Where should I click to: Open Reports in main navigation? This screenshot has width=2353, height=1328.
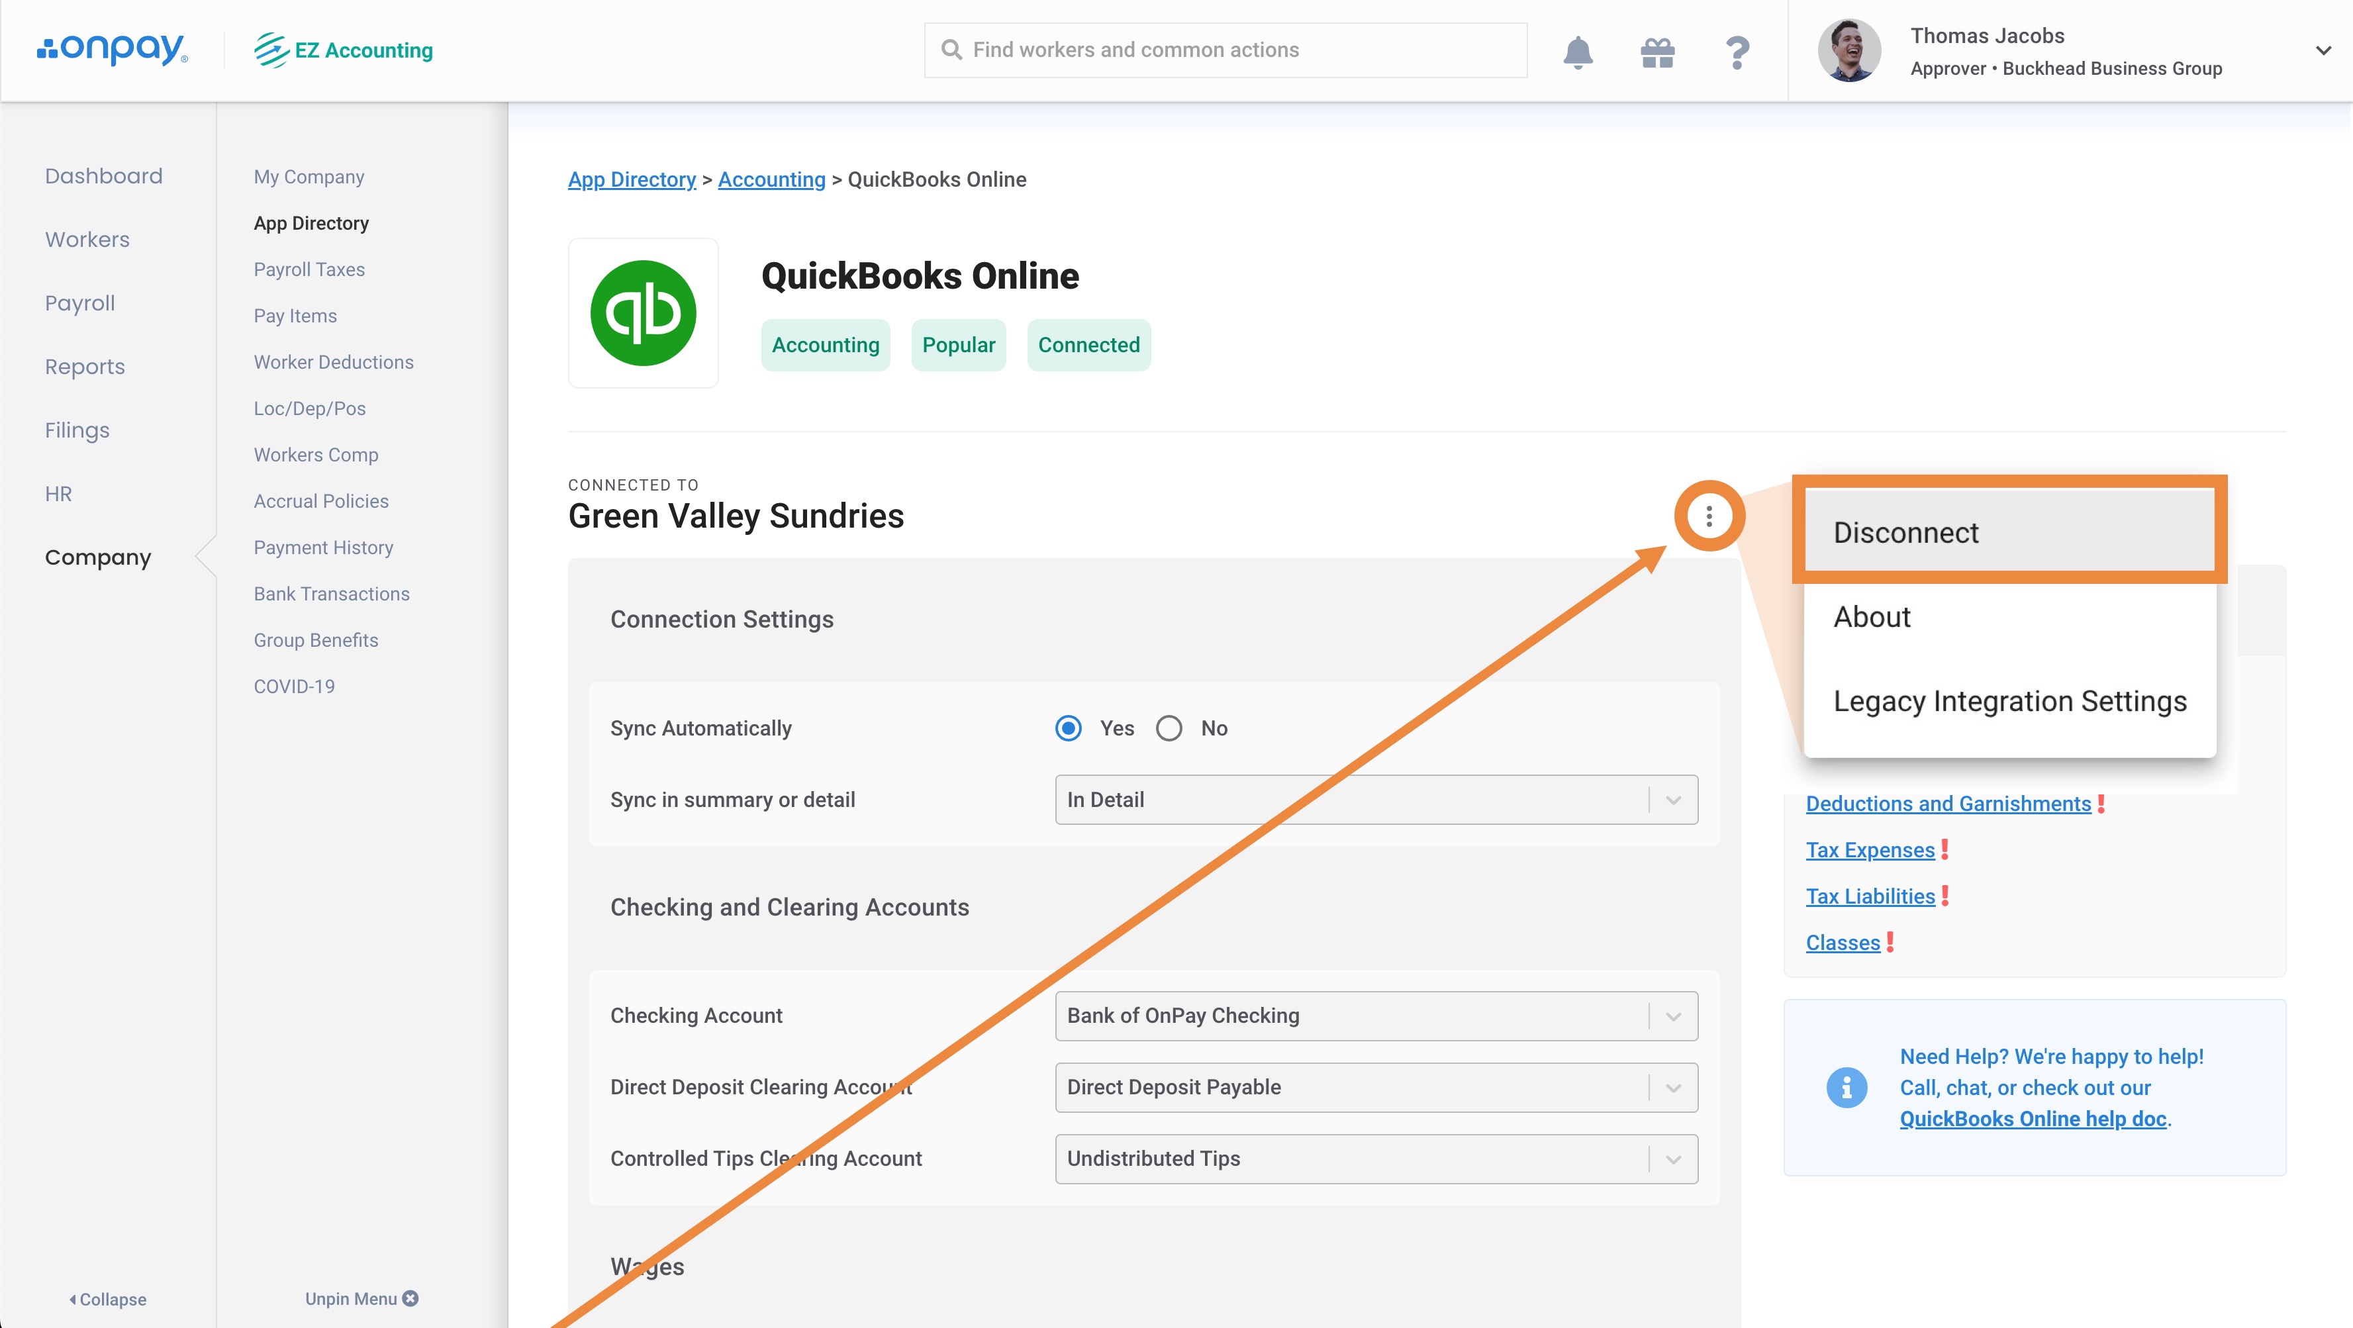84,367
